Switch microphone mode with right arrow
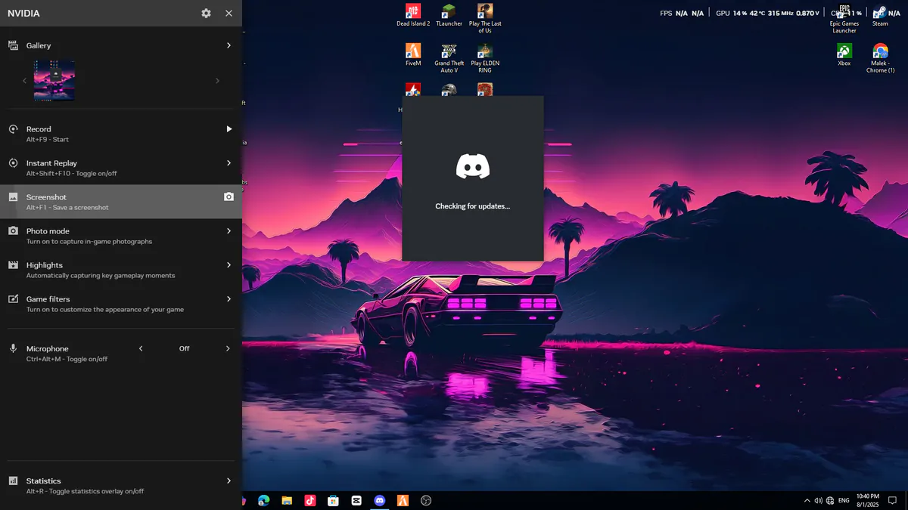 click(x=228, y=348)
